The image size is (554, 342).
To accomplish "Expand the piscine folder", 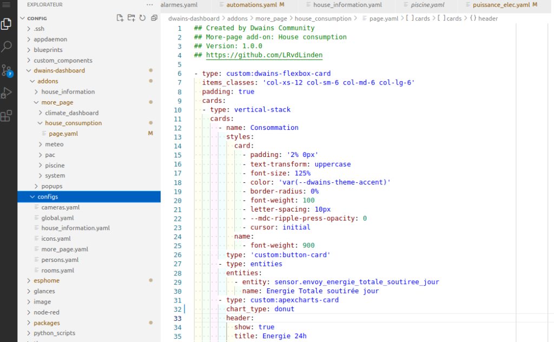I will [x=89, y=166].
